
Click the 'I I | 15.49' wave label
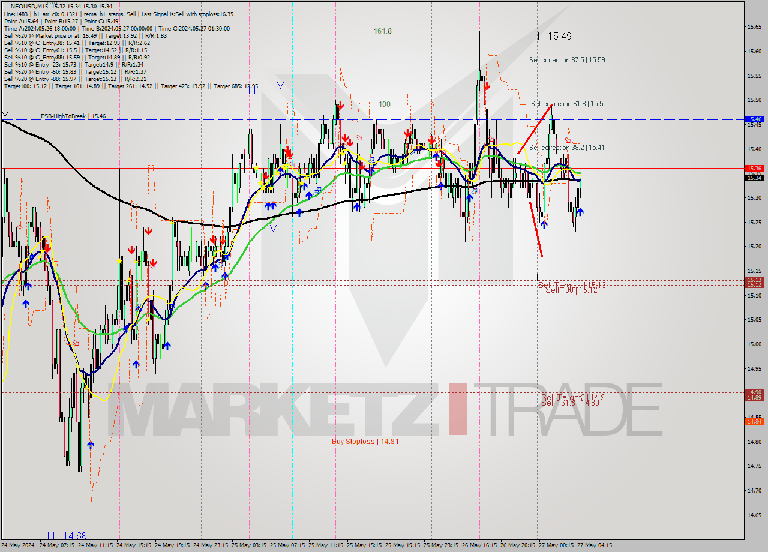pyautogui.click(x=552, y=36)
